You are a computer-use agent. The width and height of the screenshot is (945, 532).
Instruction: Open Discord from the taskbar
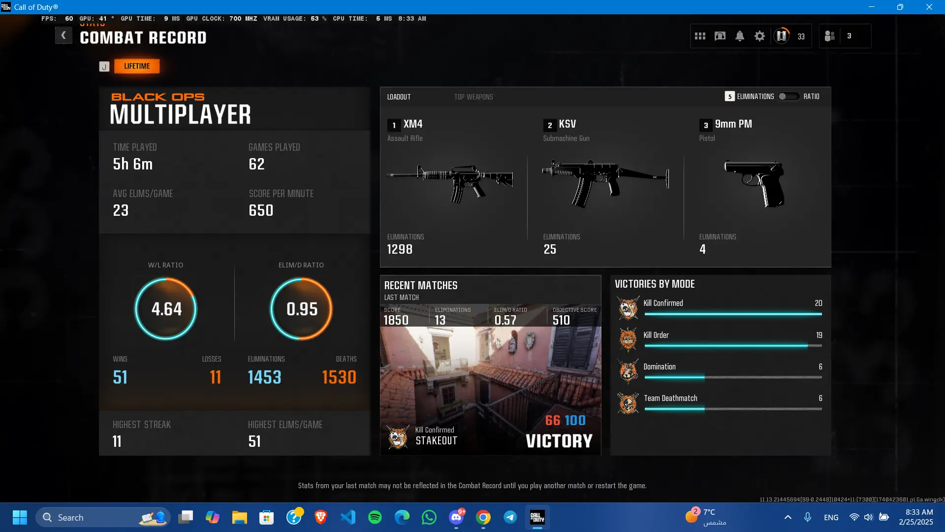coord(456,517)
